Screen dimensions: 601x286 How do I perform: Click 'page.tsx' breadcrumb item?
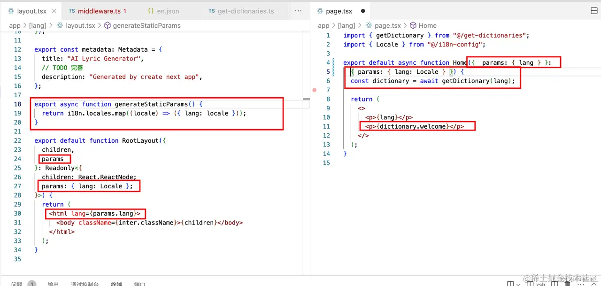pos(388,26)
